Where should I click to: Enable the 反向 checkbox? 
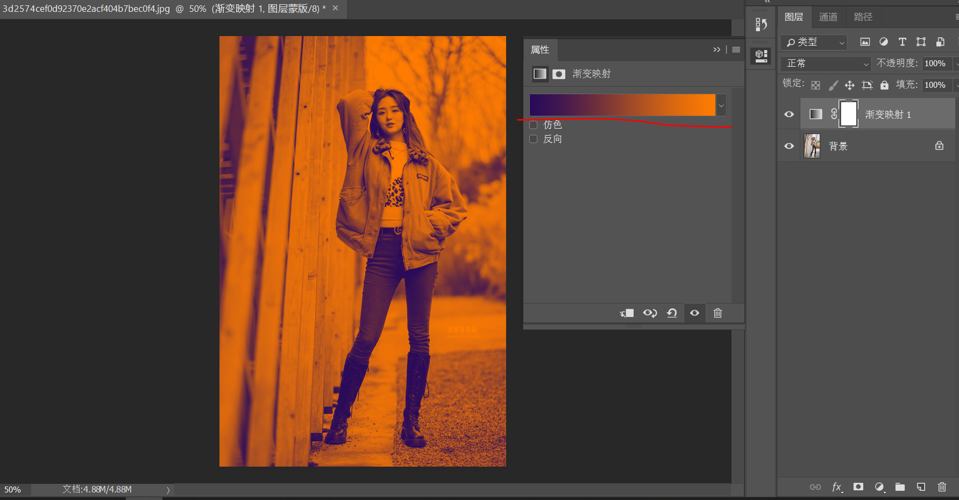point(534,139)
